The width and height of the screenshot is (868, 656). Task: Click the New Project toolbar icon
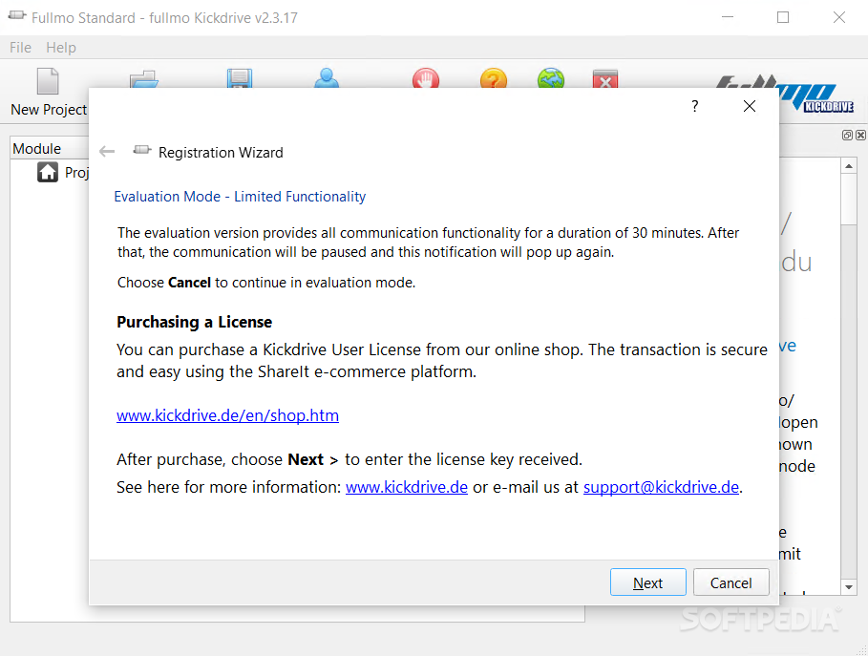48,81
